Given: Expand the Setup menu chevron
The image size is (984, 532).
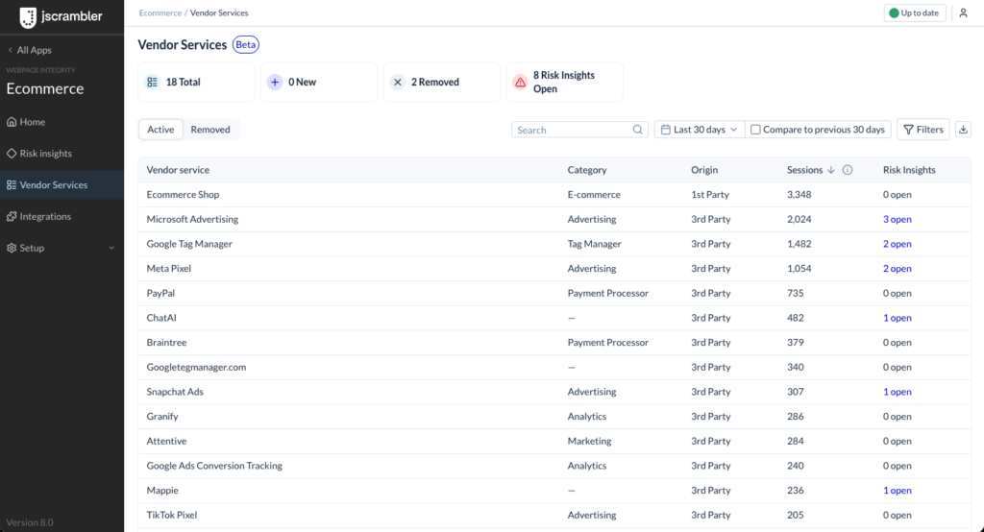Looking at the screenshot, I should pos(111,248).
